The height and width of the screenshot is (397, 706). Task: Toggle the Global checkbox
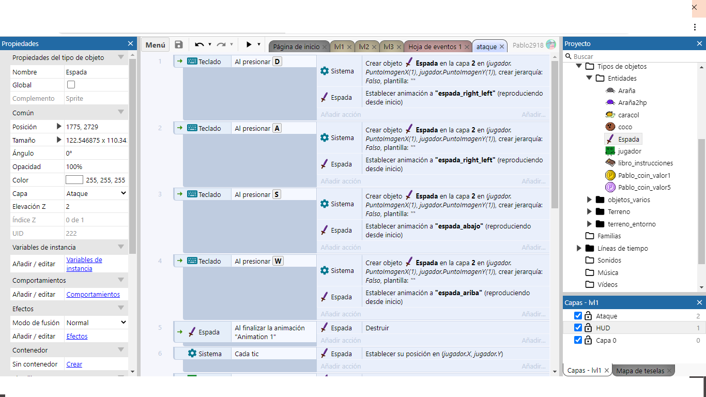pyautogui.click(x=71, y=85)
